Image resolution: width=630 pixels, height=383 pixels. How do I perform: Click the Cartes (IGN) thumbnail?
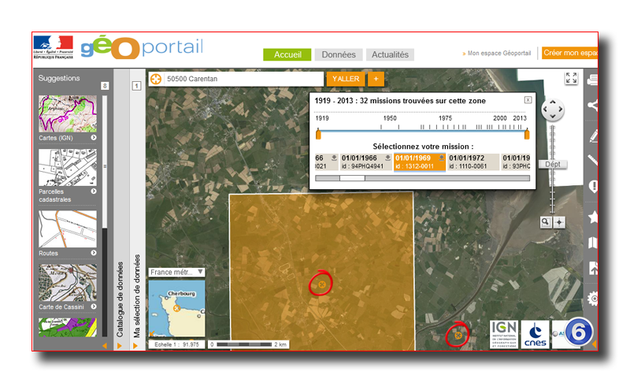[68, 113]
